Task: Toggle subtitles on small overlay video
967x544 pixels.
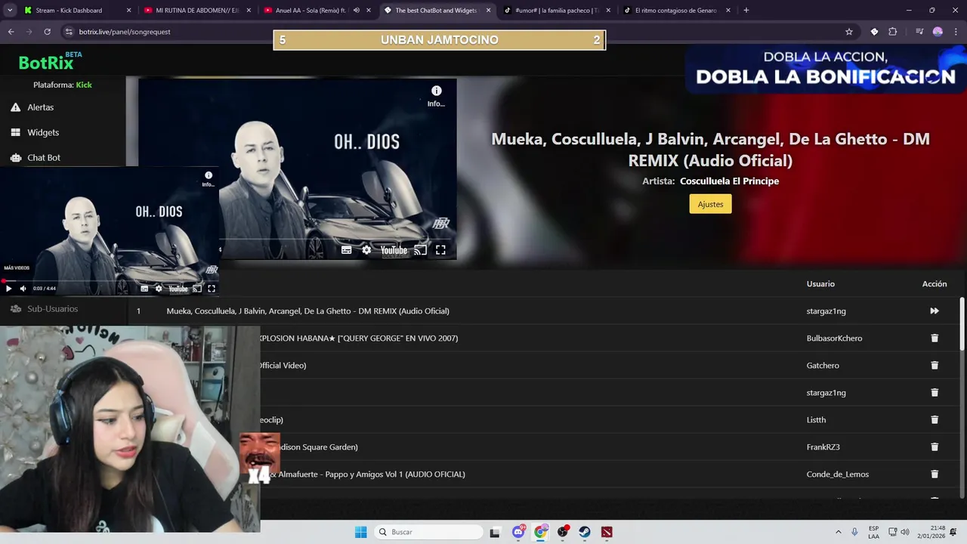Action: [x=144, y=288]
